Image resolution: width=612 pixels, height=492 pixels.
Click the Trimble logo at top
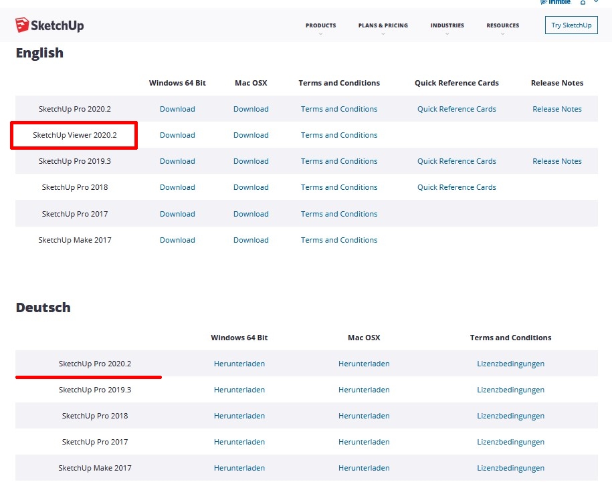click(556, 3)
